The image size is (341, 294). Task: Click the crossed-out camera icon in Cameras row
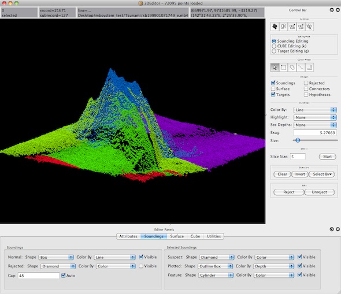pos(309,27)
